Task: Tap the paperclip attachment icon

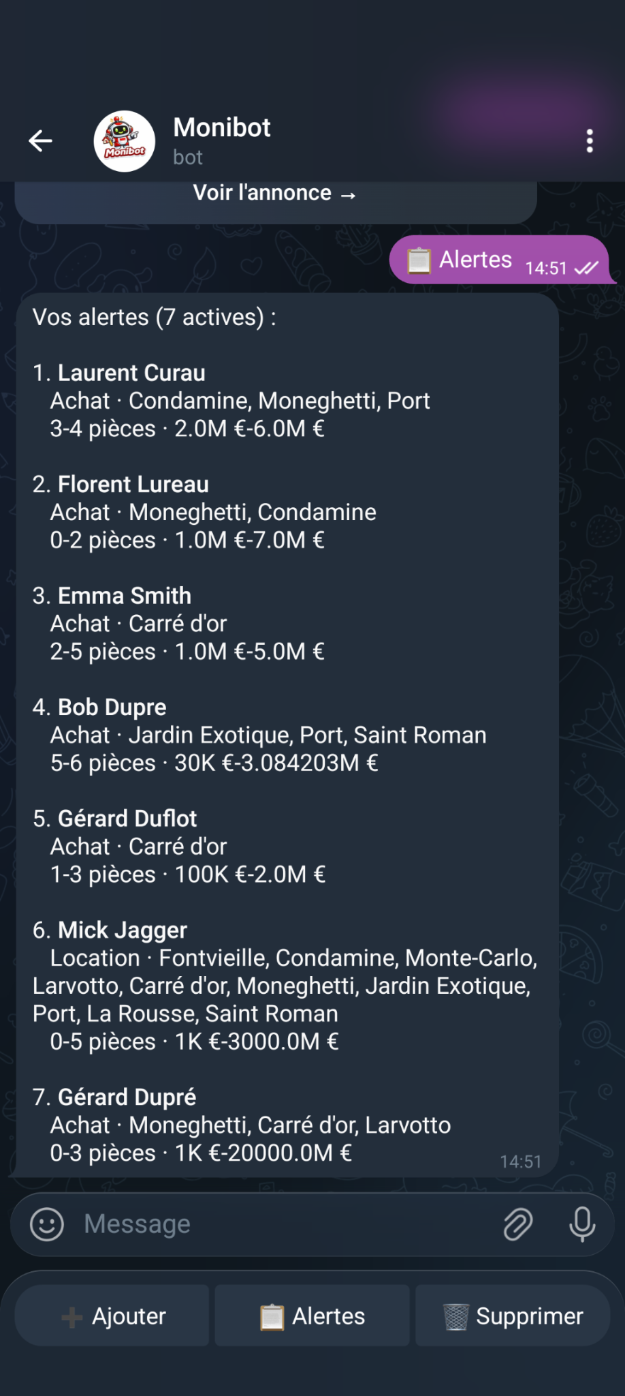Action: click(x=517, y=1224)
